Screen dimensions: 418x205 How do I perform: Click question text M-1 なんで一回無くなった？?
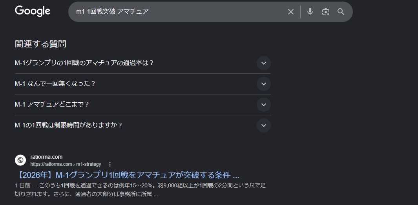55,83
